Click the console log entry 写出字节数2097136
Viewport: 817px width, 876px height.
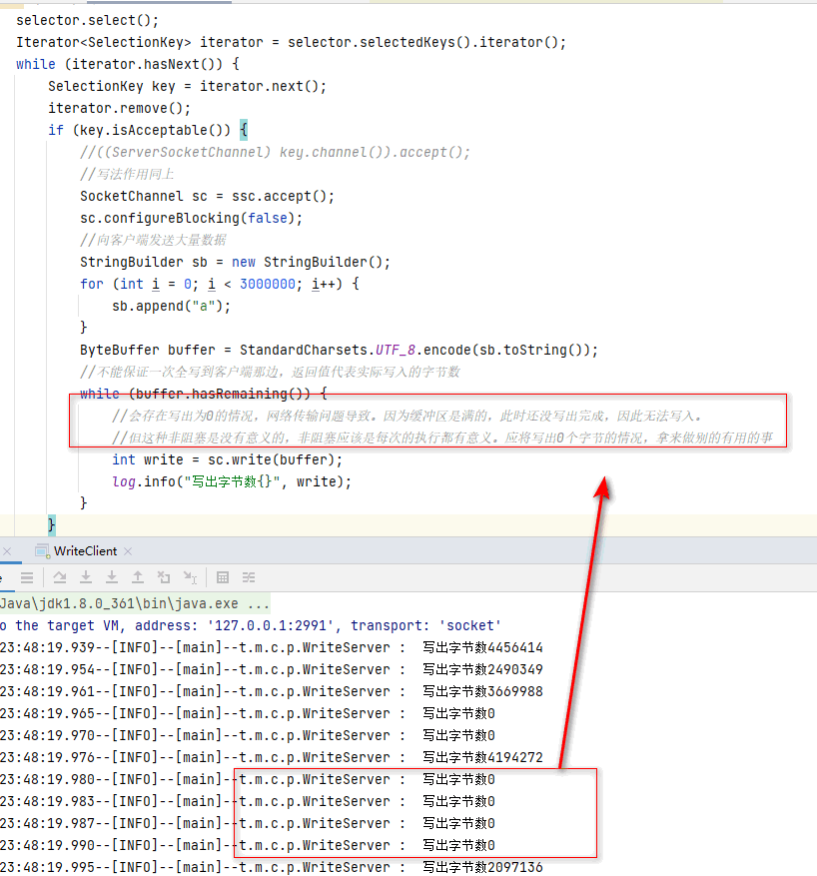[482, 868]
